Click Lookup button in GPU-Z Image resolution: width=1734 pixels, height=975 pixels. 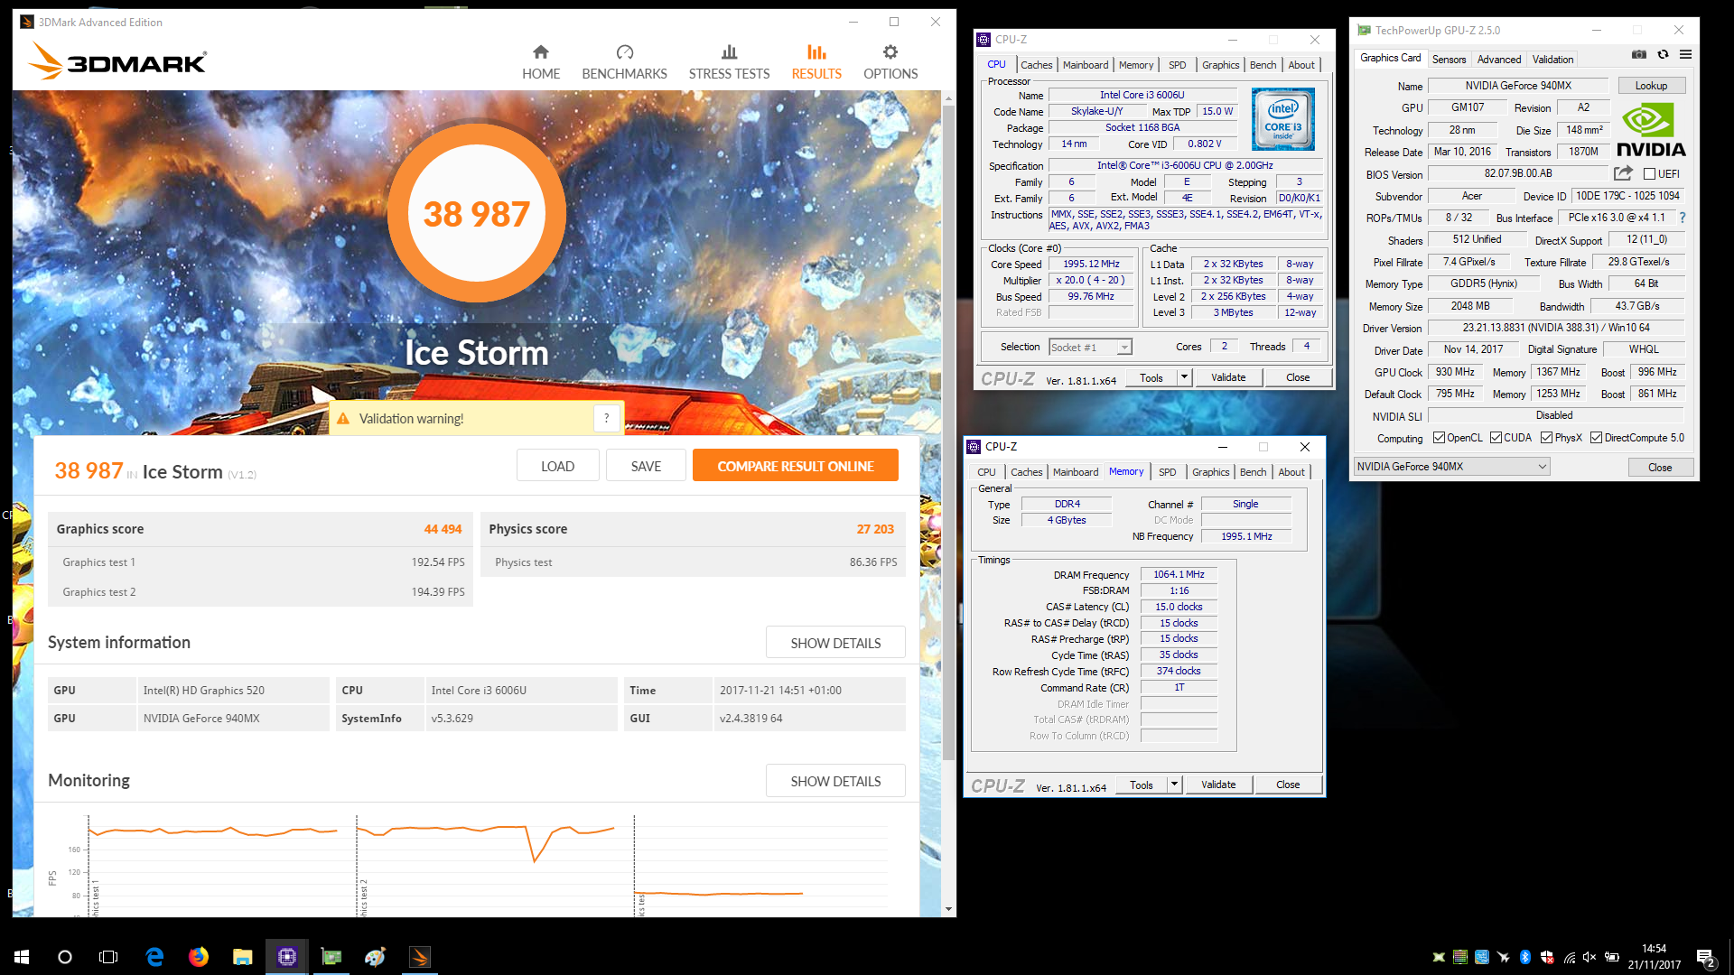(1651, 86)
